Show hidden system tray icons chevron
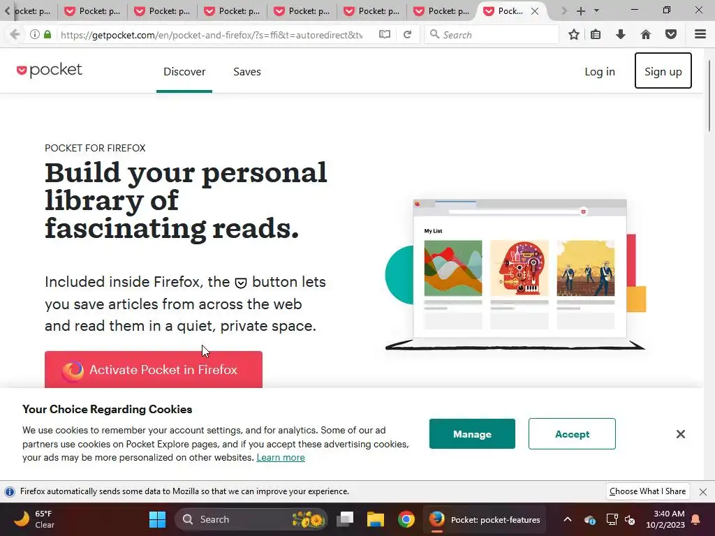 click(568, 519)
